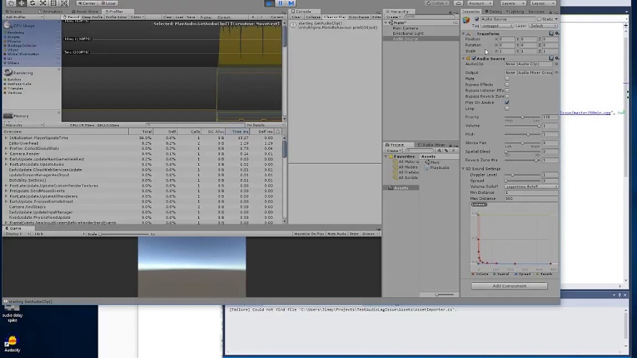Open the Transform component settings gear

click(557, 34)
